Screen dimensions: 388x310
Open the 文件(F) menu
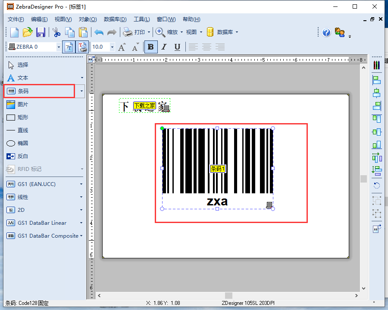click(16, 19)
